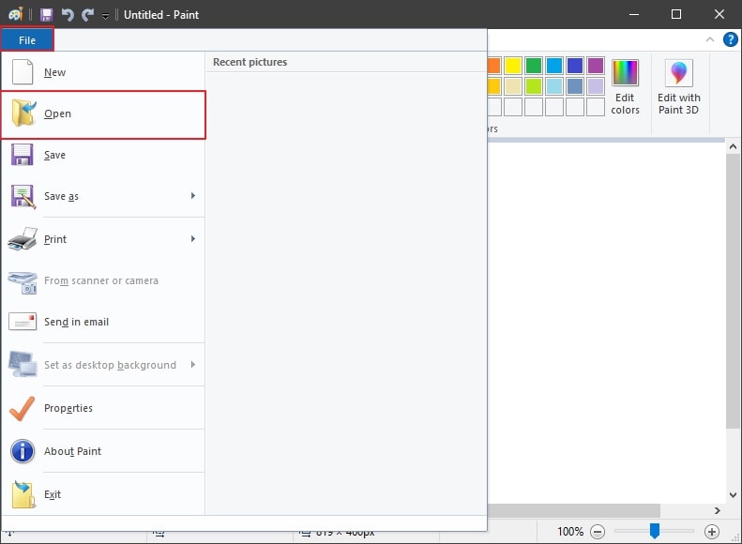This screenshot has height=544, width=742.
Task: Click the 100% zoom level text
Action: point(570,532)
